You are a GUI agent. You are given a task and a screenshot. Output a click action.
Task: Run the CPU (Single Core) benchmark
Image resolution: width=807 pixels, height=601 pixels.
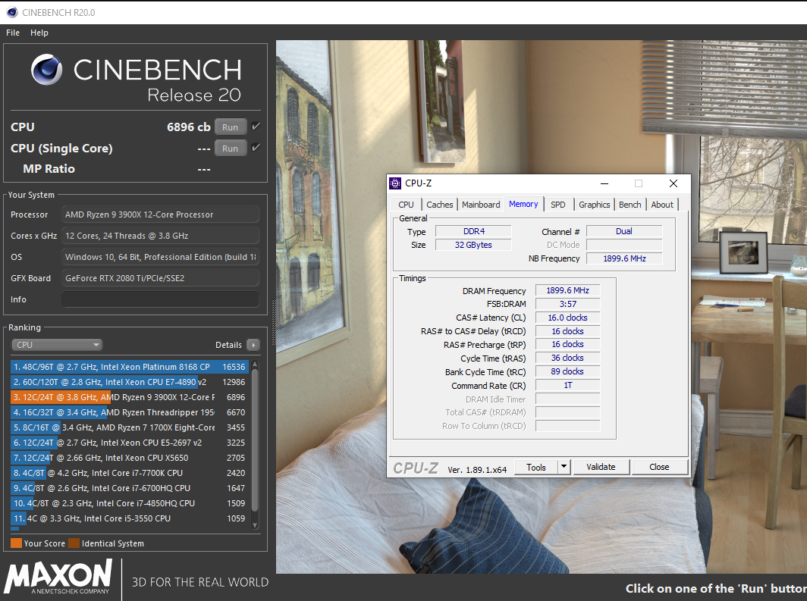point(230,148)
